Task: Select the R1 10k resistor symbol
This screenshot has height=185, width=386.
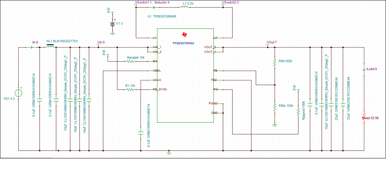Action: point(130,90)
